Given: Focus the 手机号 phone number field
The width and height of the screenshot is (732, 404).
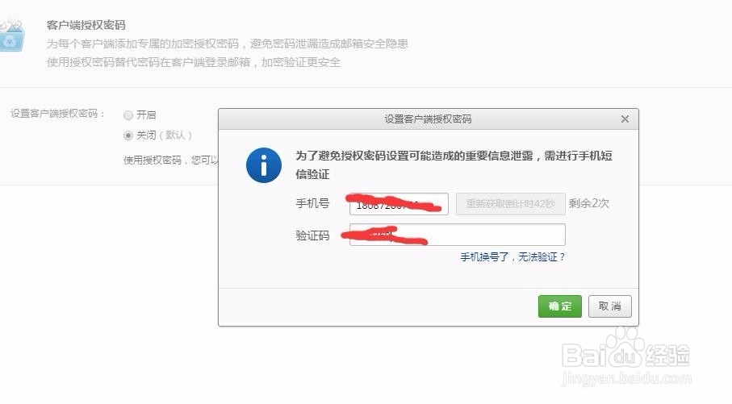Looking at the screenshot, I should (x=399, y=204).
